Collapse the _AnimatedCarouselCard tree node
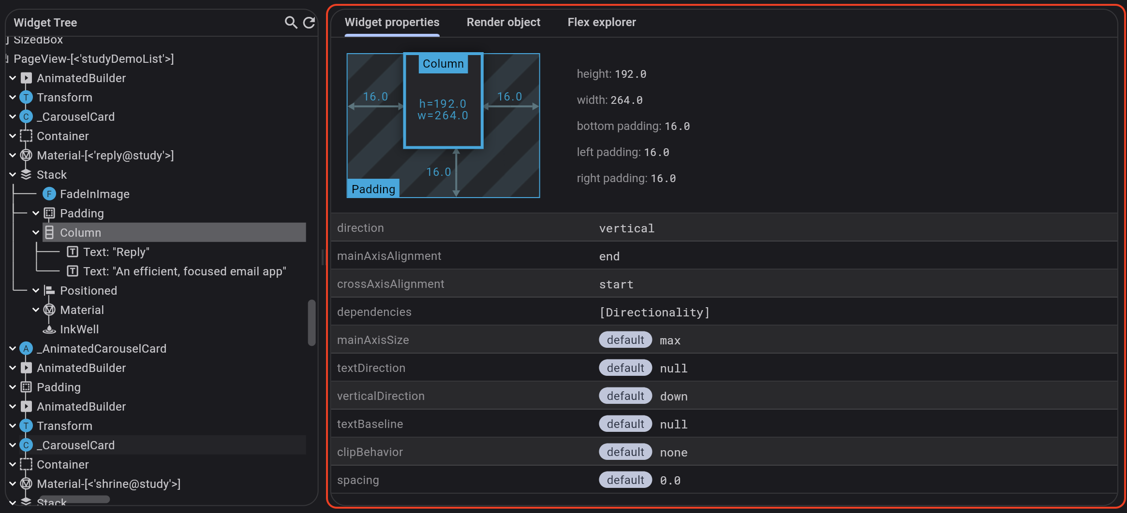This screenshot has width=1127, height=513. [x=13, y=348]
